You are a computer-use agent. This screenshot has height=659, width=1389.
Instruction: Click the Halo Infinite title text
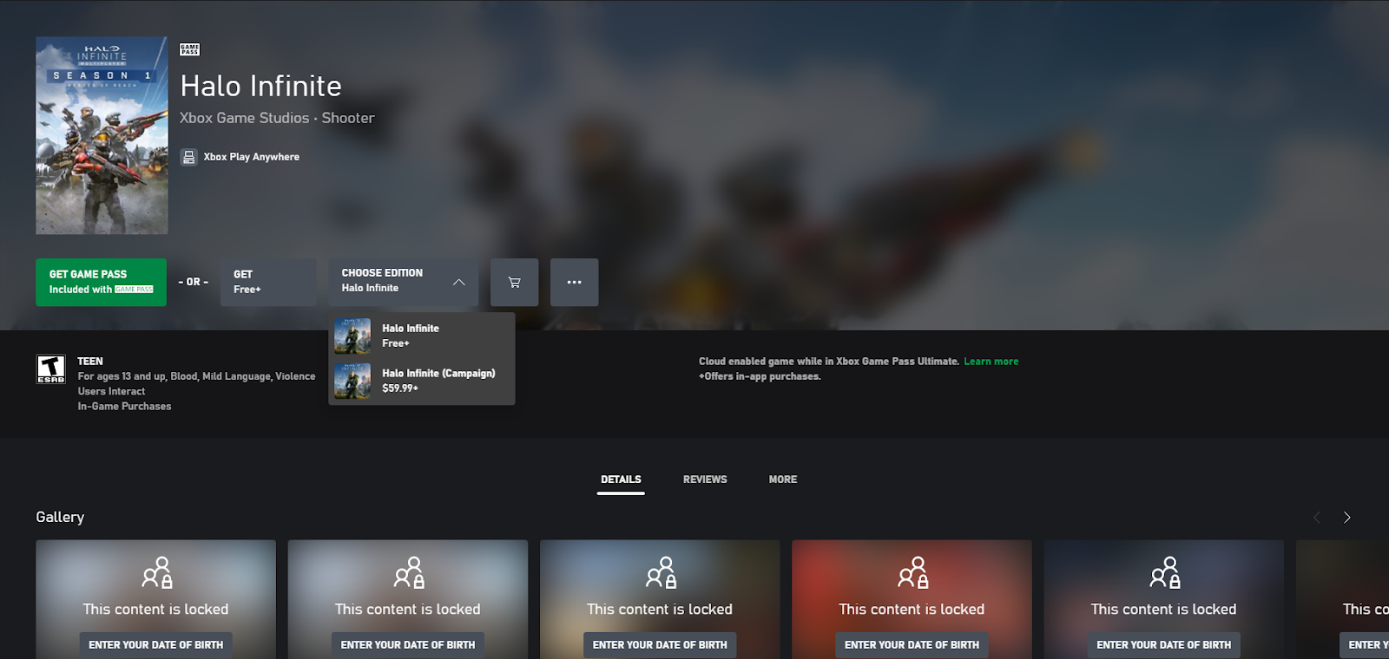[260, 86]
